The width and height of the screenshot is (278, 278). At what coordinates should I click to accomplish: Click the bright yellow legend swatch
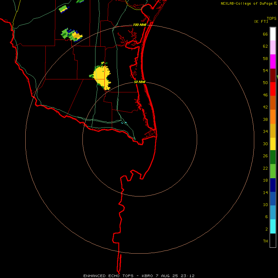(x=273, y=144)
